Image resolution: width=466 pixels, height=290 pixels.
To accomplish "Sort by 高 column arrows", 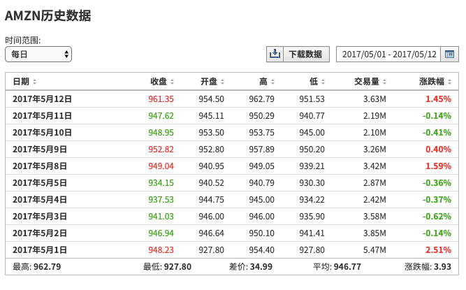I will coord(272,82).
